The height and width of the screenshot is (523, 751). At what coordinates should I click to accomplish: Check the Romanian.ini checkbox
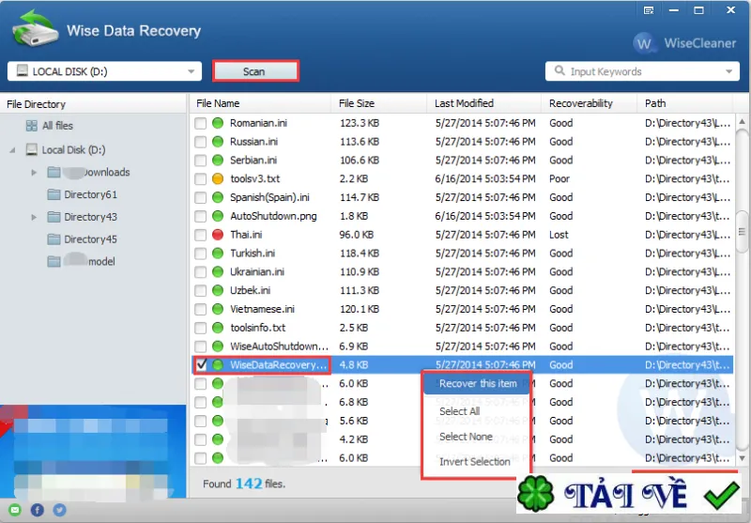(x=201, y=123)
